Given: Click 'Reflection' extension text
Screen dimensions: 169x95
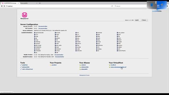Looking at the screenshot, I should pos(100,45).
